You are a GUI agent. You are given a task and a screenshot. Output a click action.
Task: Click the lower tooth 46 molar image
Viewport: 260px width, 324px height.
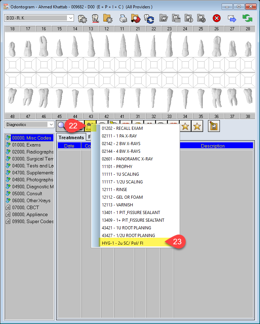(44, 98)
